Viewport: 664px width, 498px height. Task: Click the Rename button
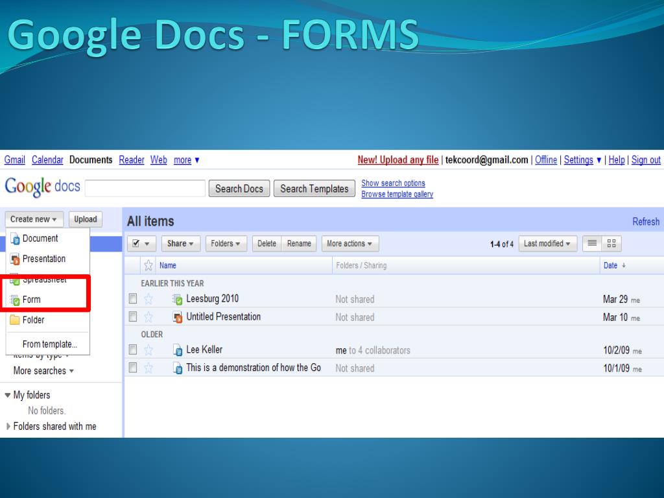(299, 244)
